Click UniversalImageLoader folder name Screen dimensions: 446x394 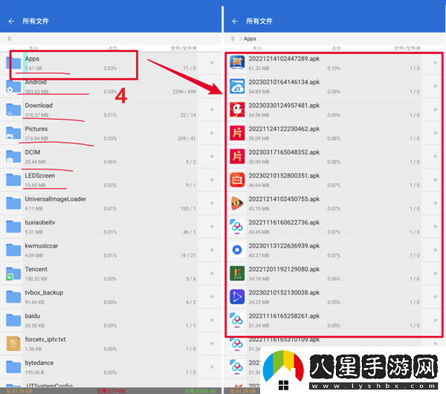pyautogui.click(x=56, y=199)
